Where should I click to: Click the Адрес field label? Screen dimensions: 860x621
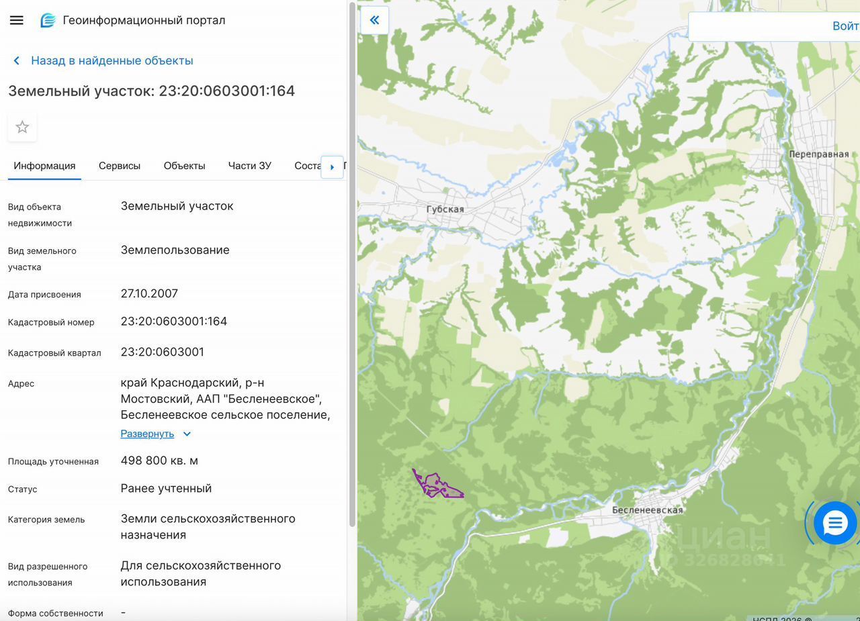point(21,384)
